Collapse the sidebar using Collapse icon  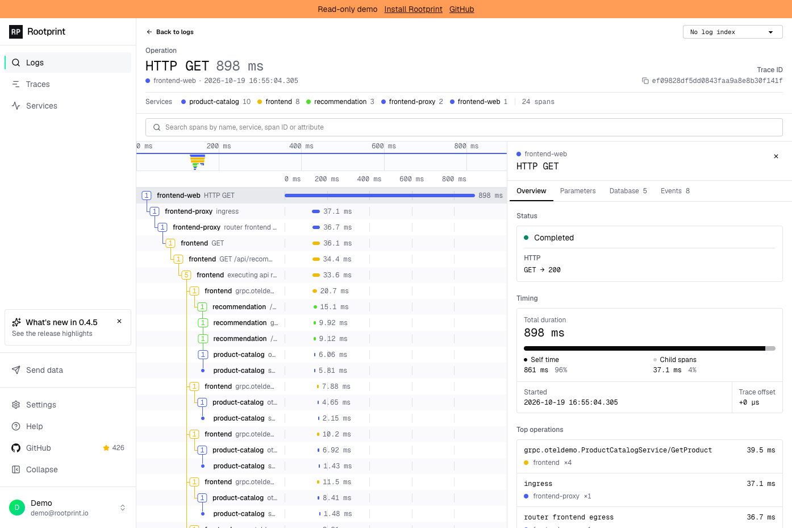pos(16,469)
